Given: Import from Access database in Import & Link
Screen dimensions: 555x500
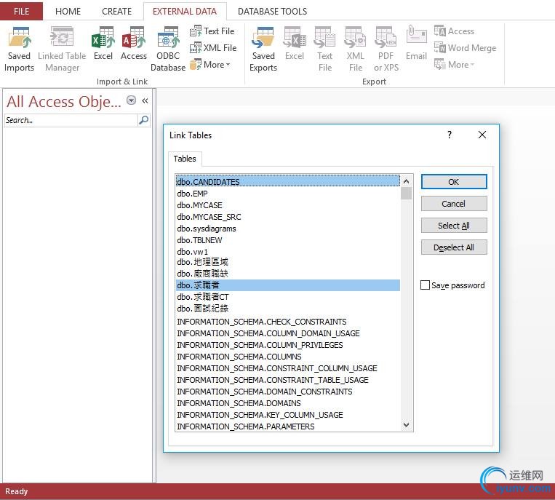Looking at the screenshot, I should click(133, 43).
